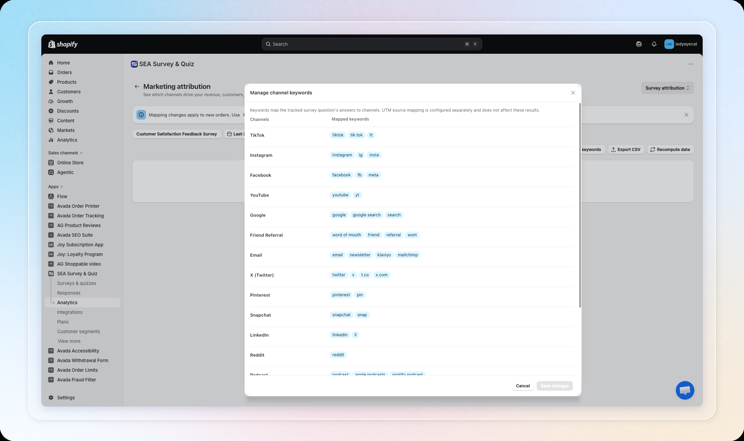Click the Avada Order Printer icon
This screenshot has width=744, height=441.
click(51, 206)
